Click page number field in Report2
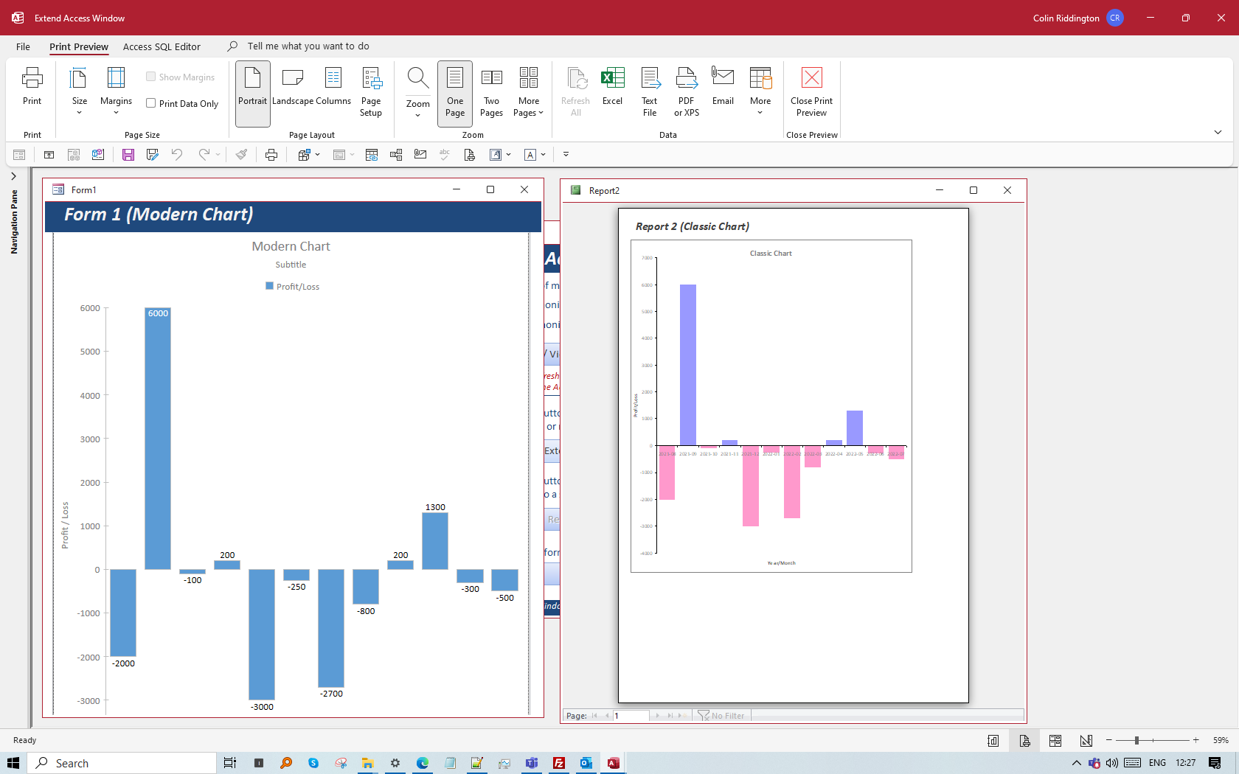The height and width of the screenshot is (774, 1239). (x=631, y=716)
